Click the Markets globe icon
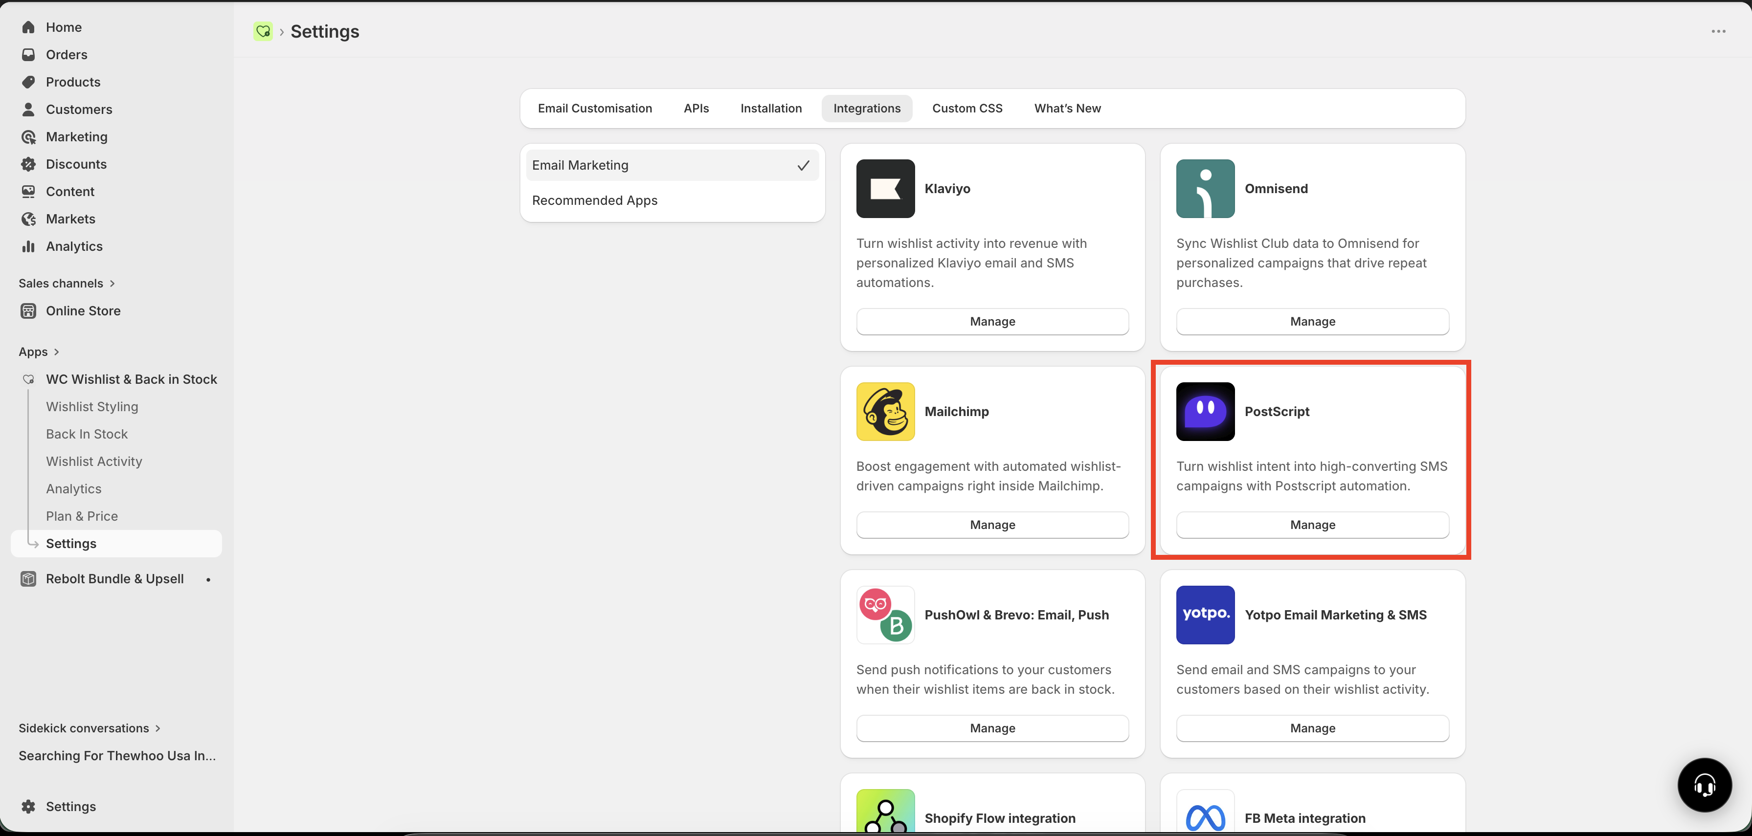 28,219
